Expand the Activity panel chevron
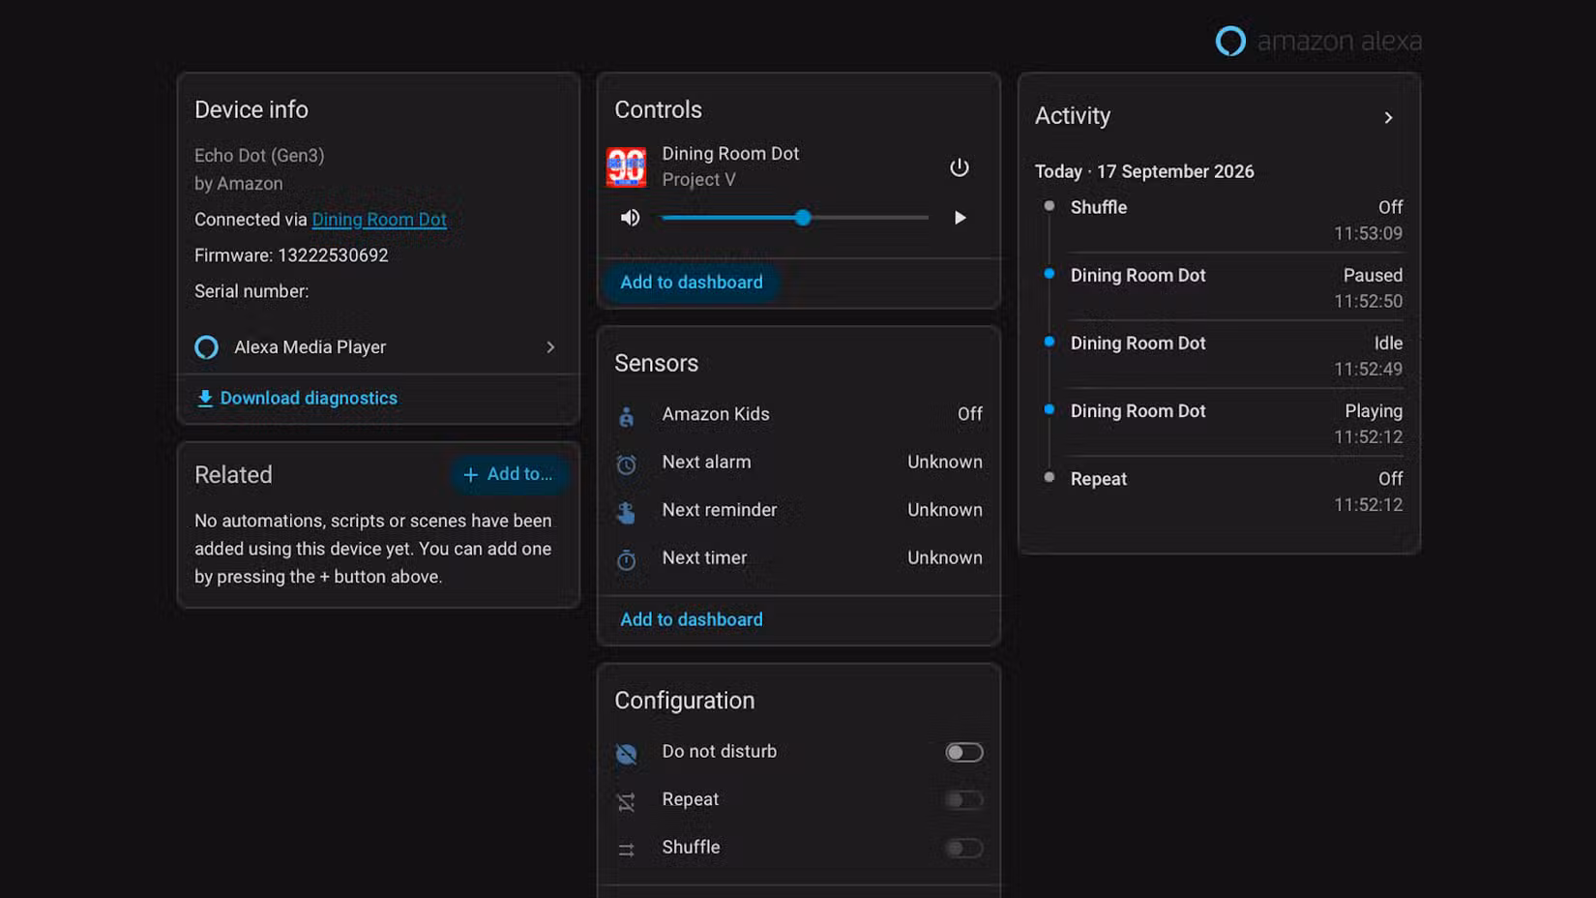 click(x=1388, y=117)
